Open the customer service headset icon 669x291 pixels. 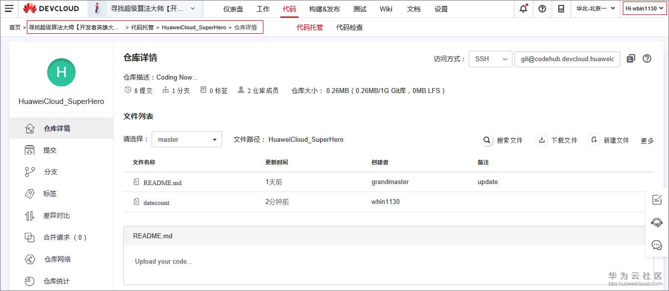[657, 222]
